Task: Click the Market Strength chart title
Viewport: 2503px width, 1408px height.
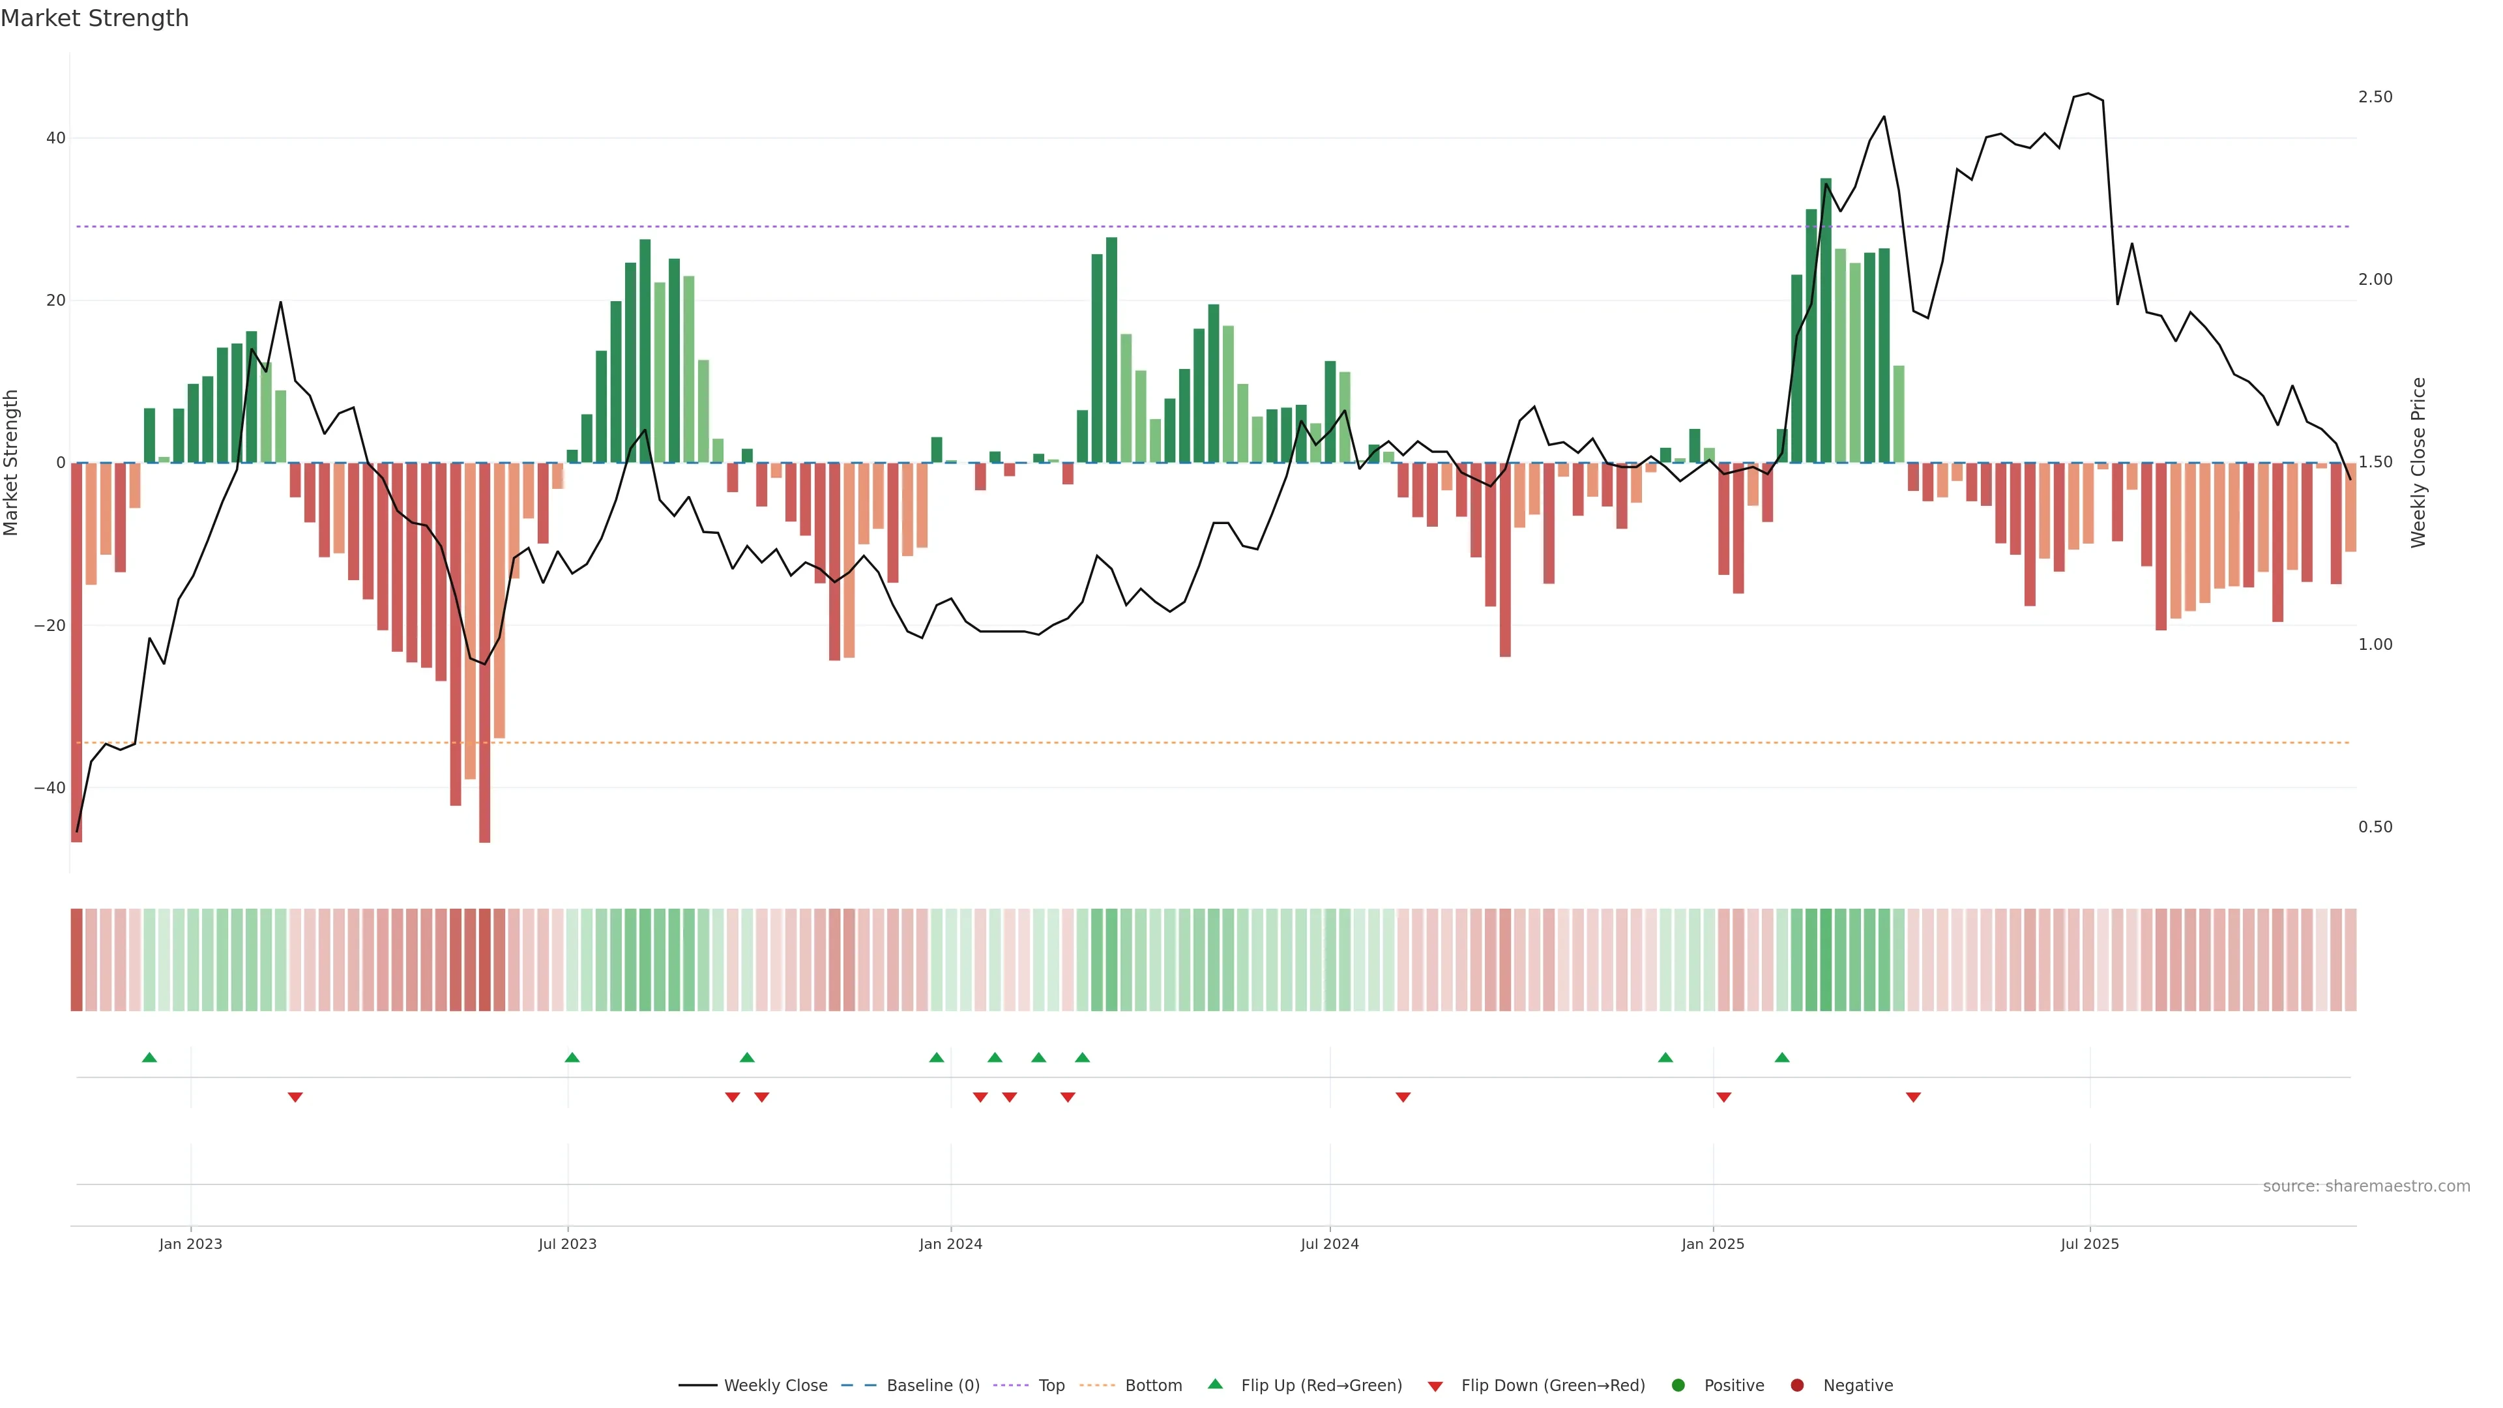Action: 95,18
